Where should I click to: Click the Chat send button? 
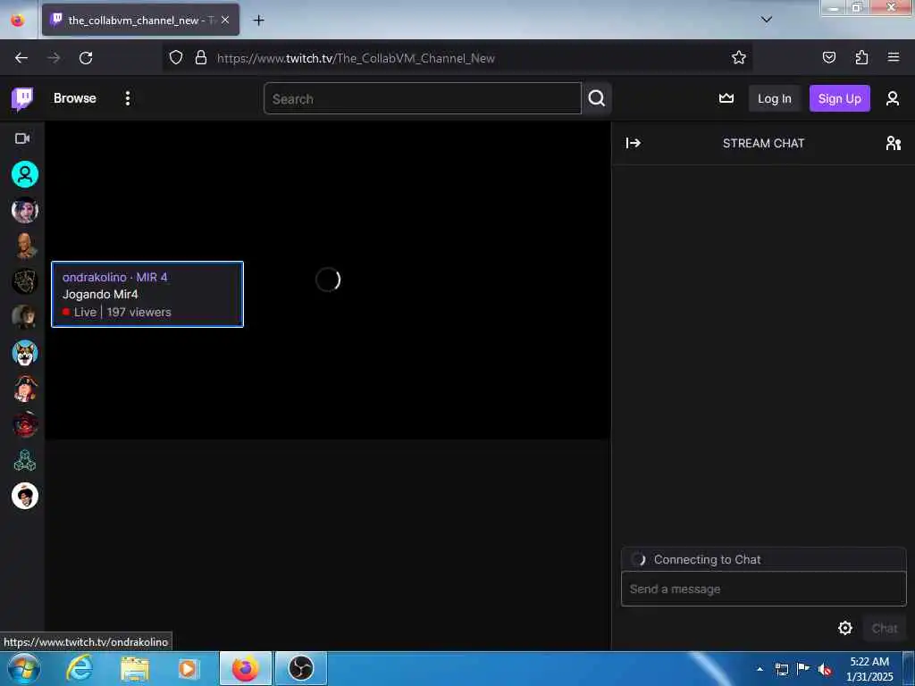(x=884, y=628)
